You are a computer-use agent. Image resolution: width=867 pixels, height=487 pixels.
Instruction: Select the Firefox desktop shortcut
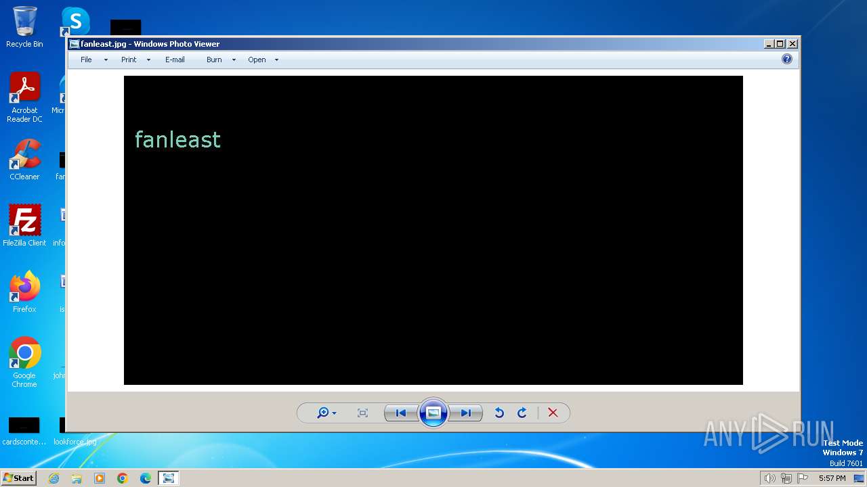[x=24, y=292]
